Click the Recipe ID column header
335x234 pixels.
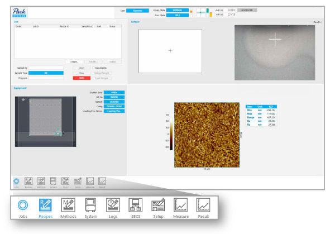tap(64, 26)
